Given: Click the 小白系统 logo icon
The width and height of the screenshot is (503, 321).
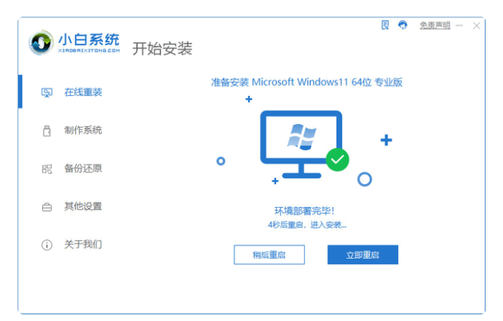Looking at the screenshot, I should tap(41, 42).
